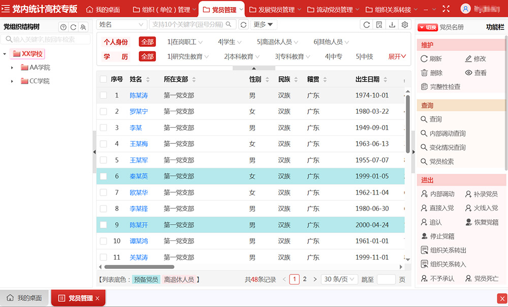The width and height of the screenshot is (508, 307).
Task: Open the 发展党员管理 menu
Action: (x=275, y=9)
